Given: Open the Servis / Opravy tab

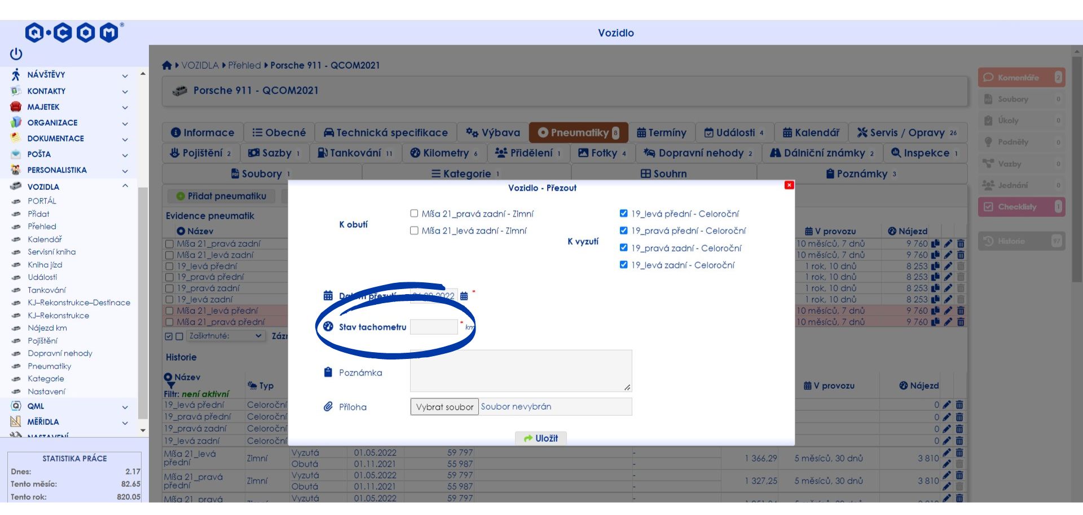Looking at the screenshot, I should click(908, 132).
